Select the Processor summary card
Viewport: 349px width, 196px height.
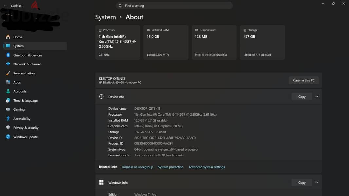(x=118, y=42)
